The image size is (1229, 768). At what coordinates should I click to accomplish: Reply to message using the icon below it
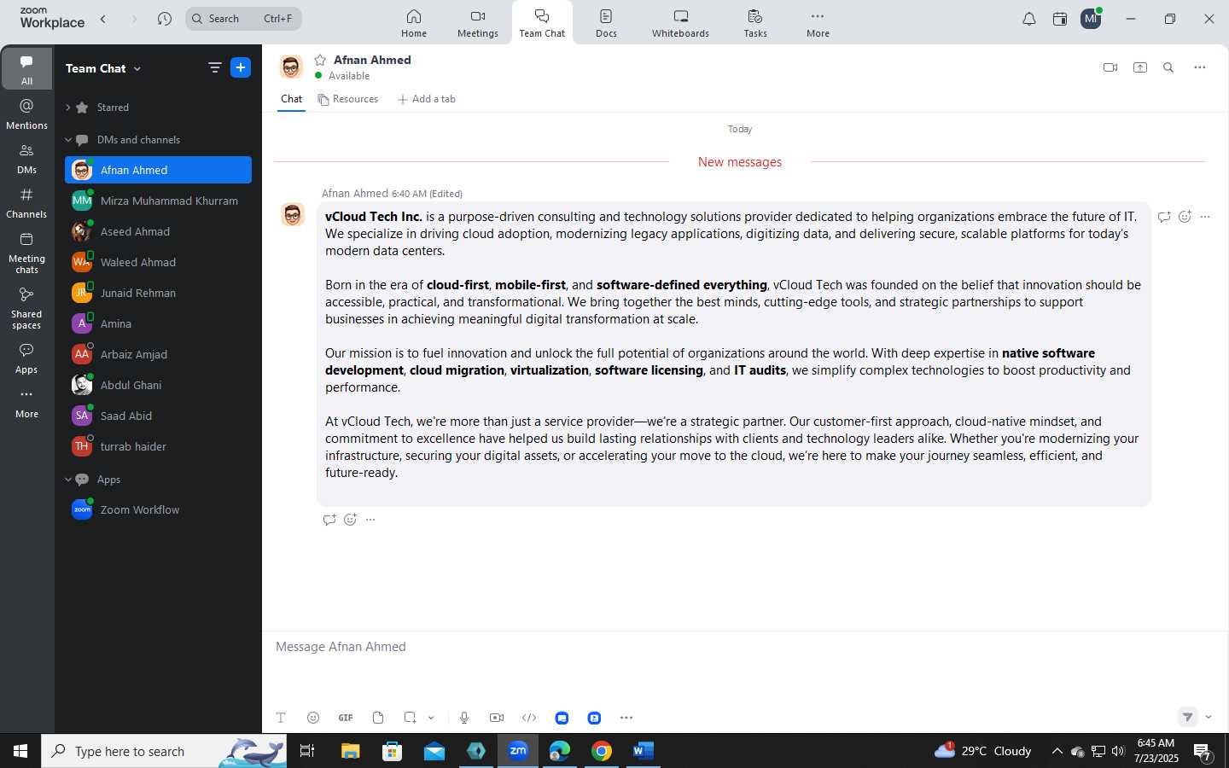point(329,520)
